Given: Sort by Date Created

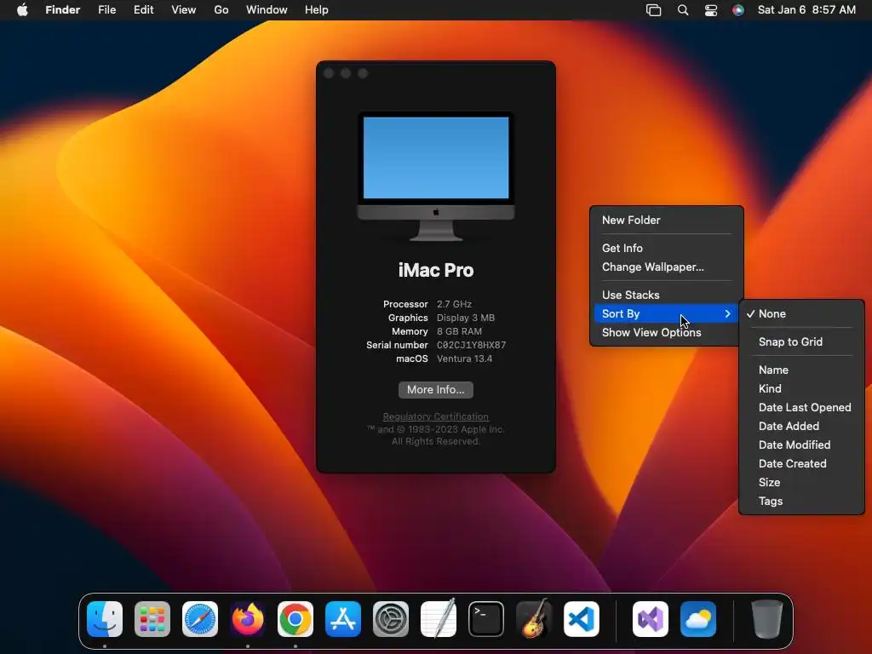Looking at the screenshot, I should tap(801, 463).
